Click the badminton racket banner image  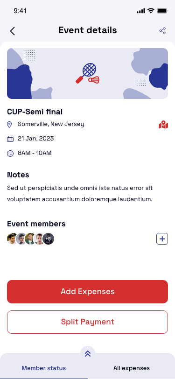point(88,73)
